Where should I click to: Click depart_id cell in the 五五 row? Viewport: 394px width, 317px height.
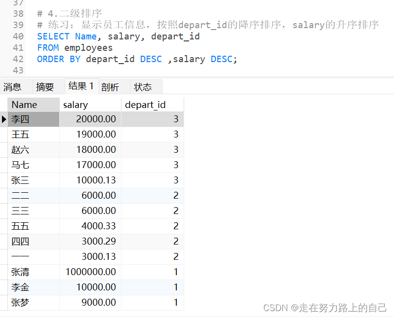(152, 226)
